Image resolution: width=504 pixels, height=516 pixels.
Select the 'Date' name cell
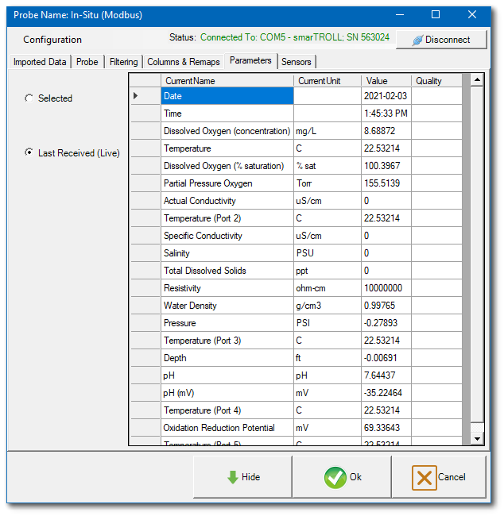coord(227,96)
